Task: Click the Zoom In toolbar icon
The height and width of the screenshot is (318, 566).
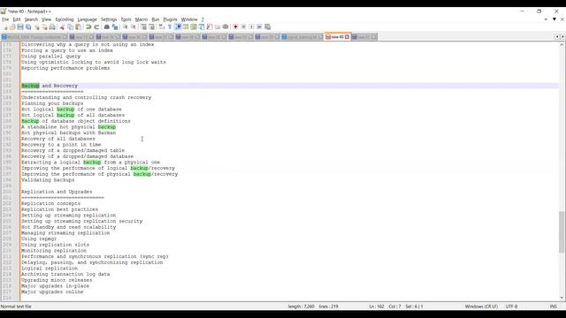Action: click(x=125, y=27)
